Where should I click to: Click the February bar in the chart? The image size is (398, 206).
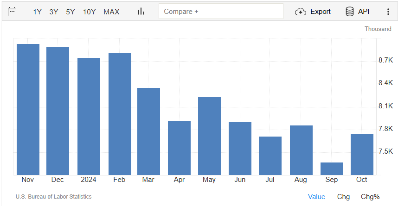(x=120, y=114)
